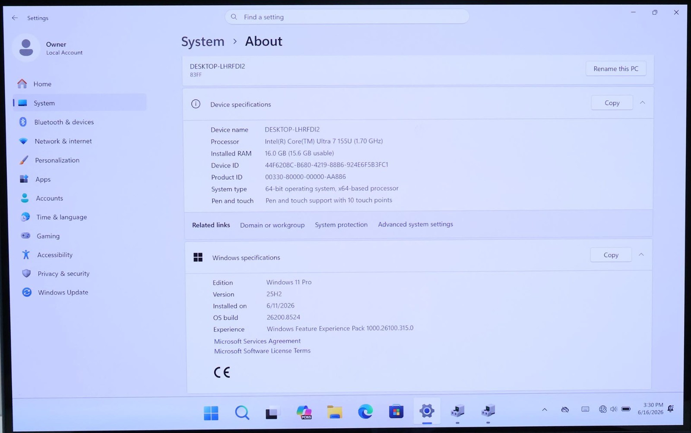Viewport: 691px width, 433px height.
Task: Click the OS build value 26200.8524
Action: point(283,317)
